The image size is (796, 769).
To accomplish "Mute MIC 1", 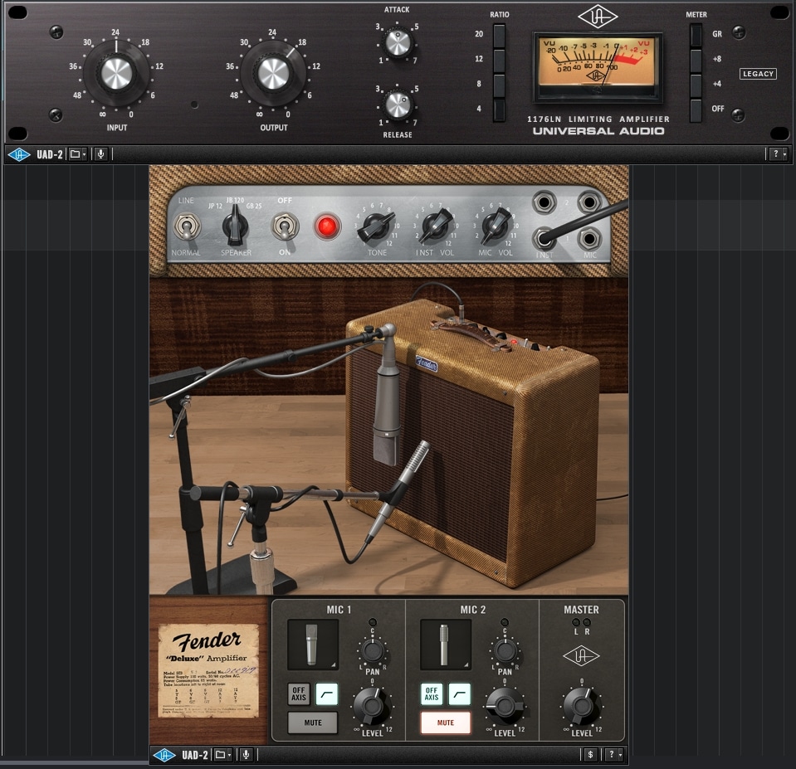I will pyautogui.click(x=313, y=723).
